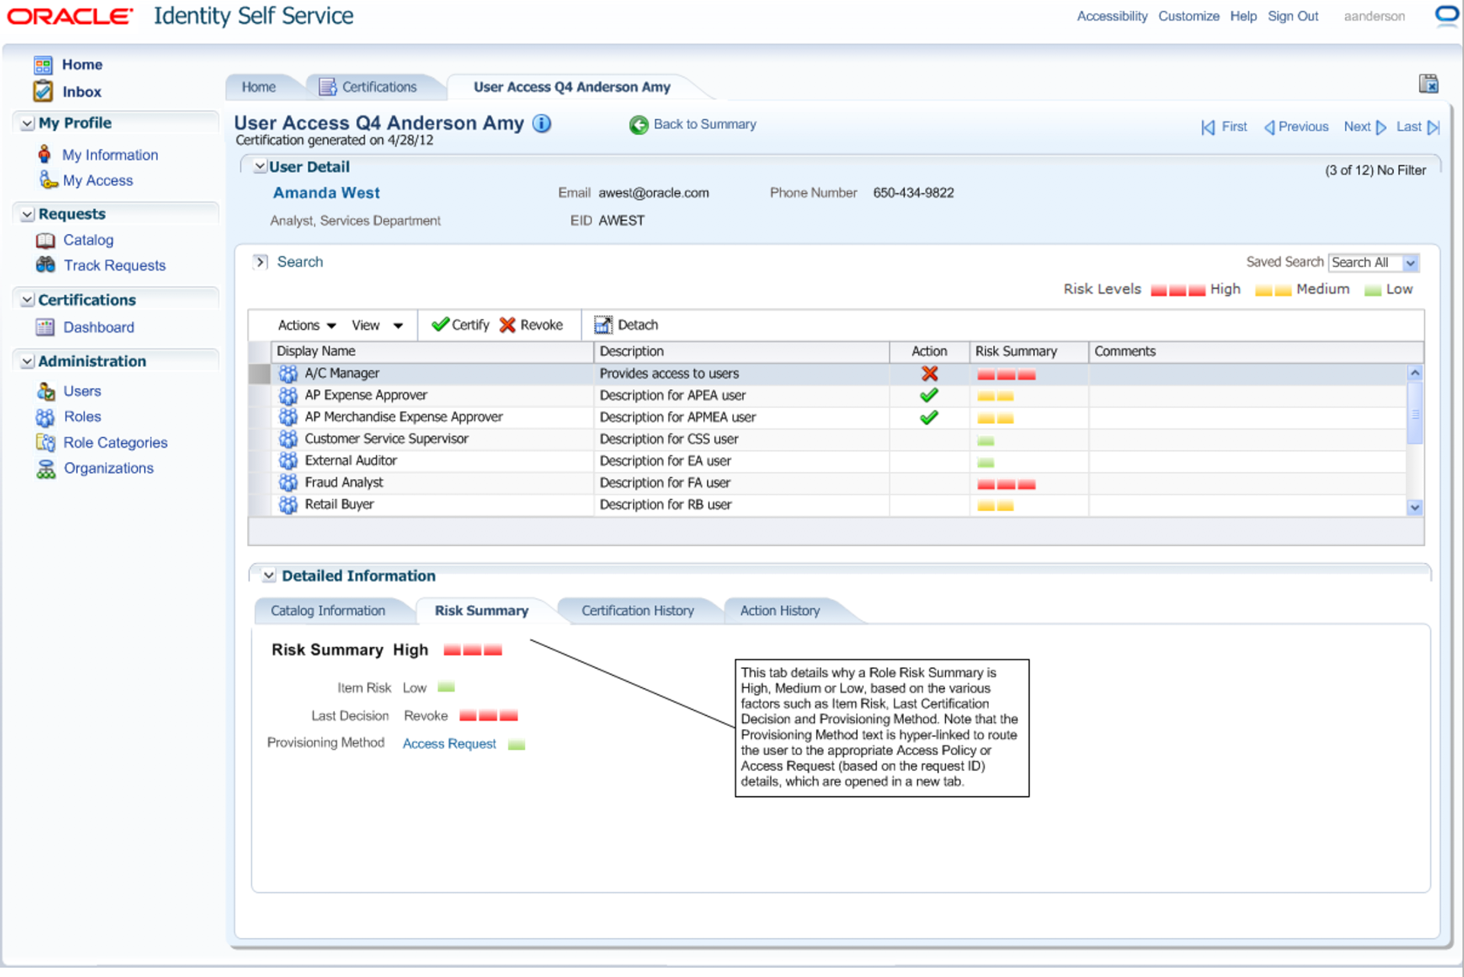Click the Home icon in sidebar

(43, 65)
